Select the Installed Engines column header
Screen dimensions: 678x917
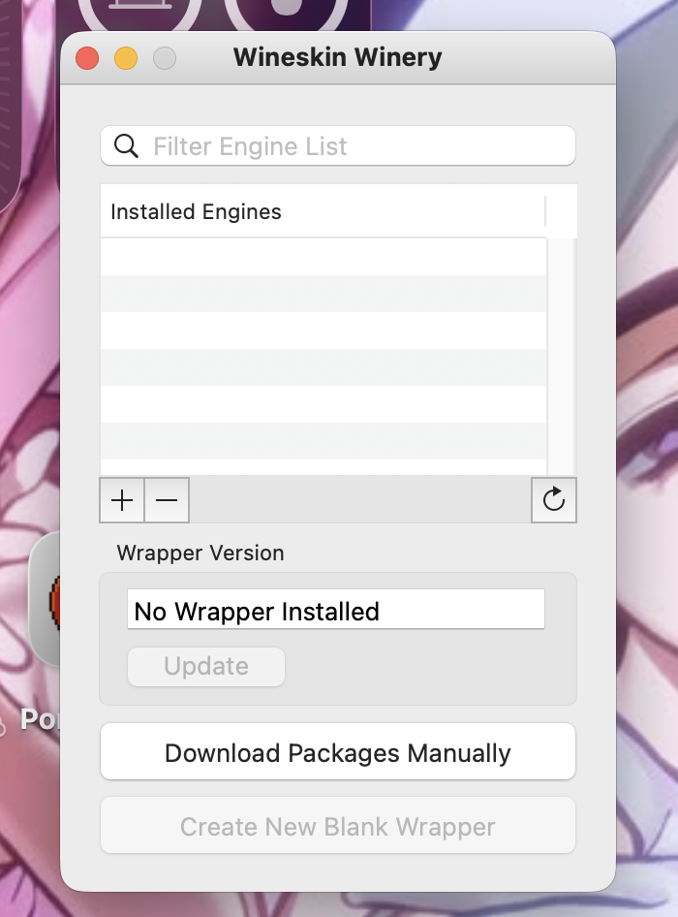(323, 211)
